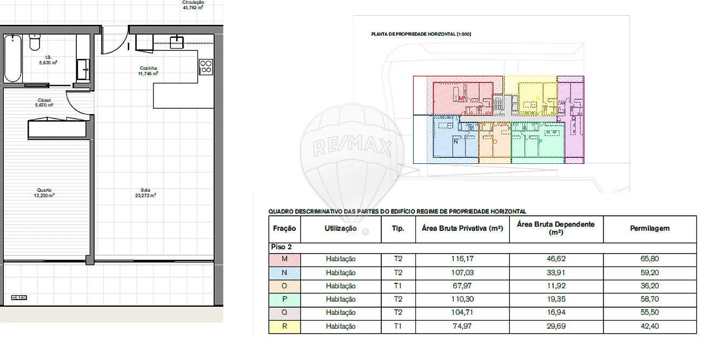
Task: Click the Permilagem column header
Action: 649,229
